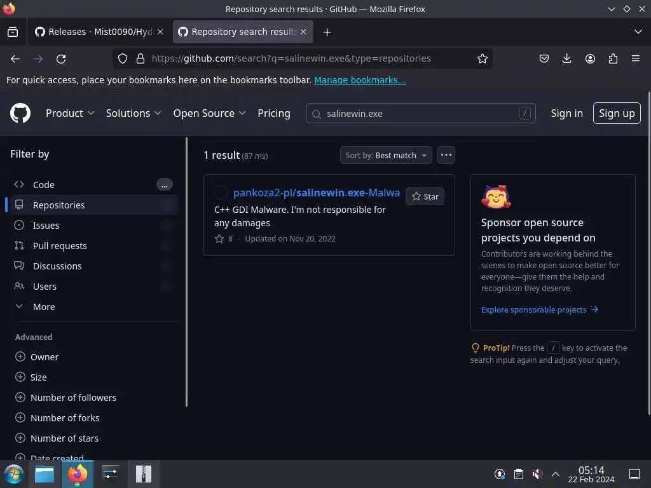Click the 8 stars count link
The width and height of the screenshot is (651, 488).
tap(224, 239)
